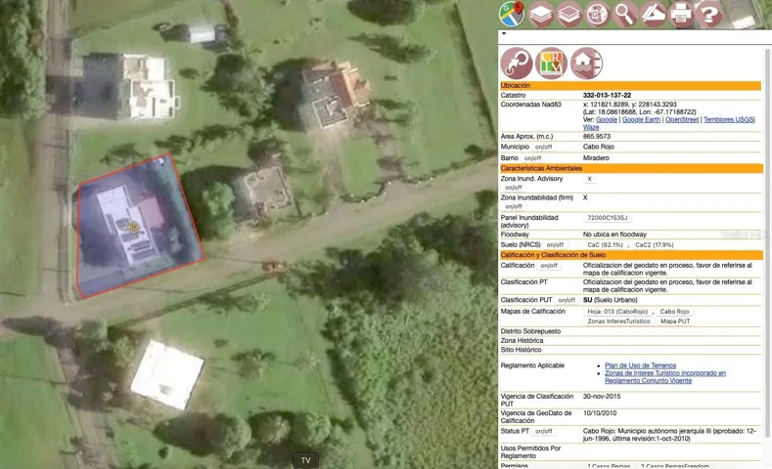
Task: Click the CRIM round icon
Action: (551, 64)
